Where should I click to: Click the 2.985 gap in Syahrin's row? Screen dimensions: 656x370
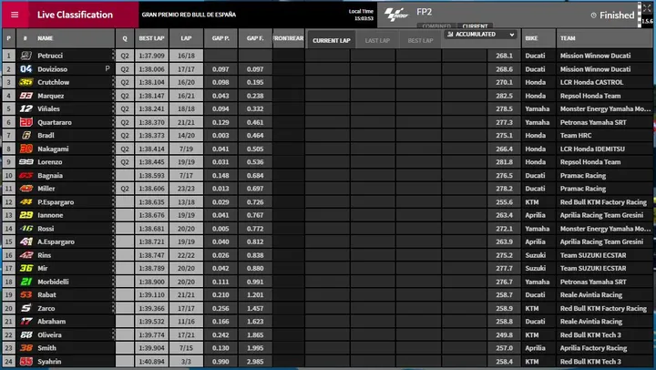(x=255, y=361)
